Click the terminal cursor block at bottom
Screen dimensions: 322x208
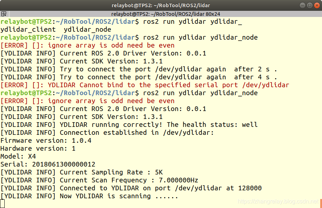coord(2,203)
